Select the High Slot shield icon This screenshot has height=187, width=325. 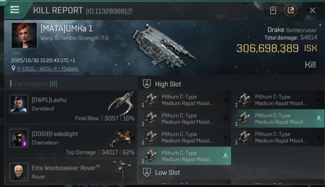pyautogui.click(x=147, y=84)
